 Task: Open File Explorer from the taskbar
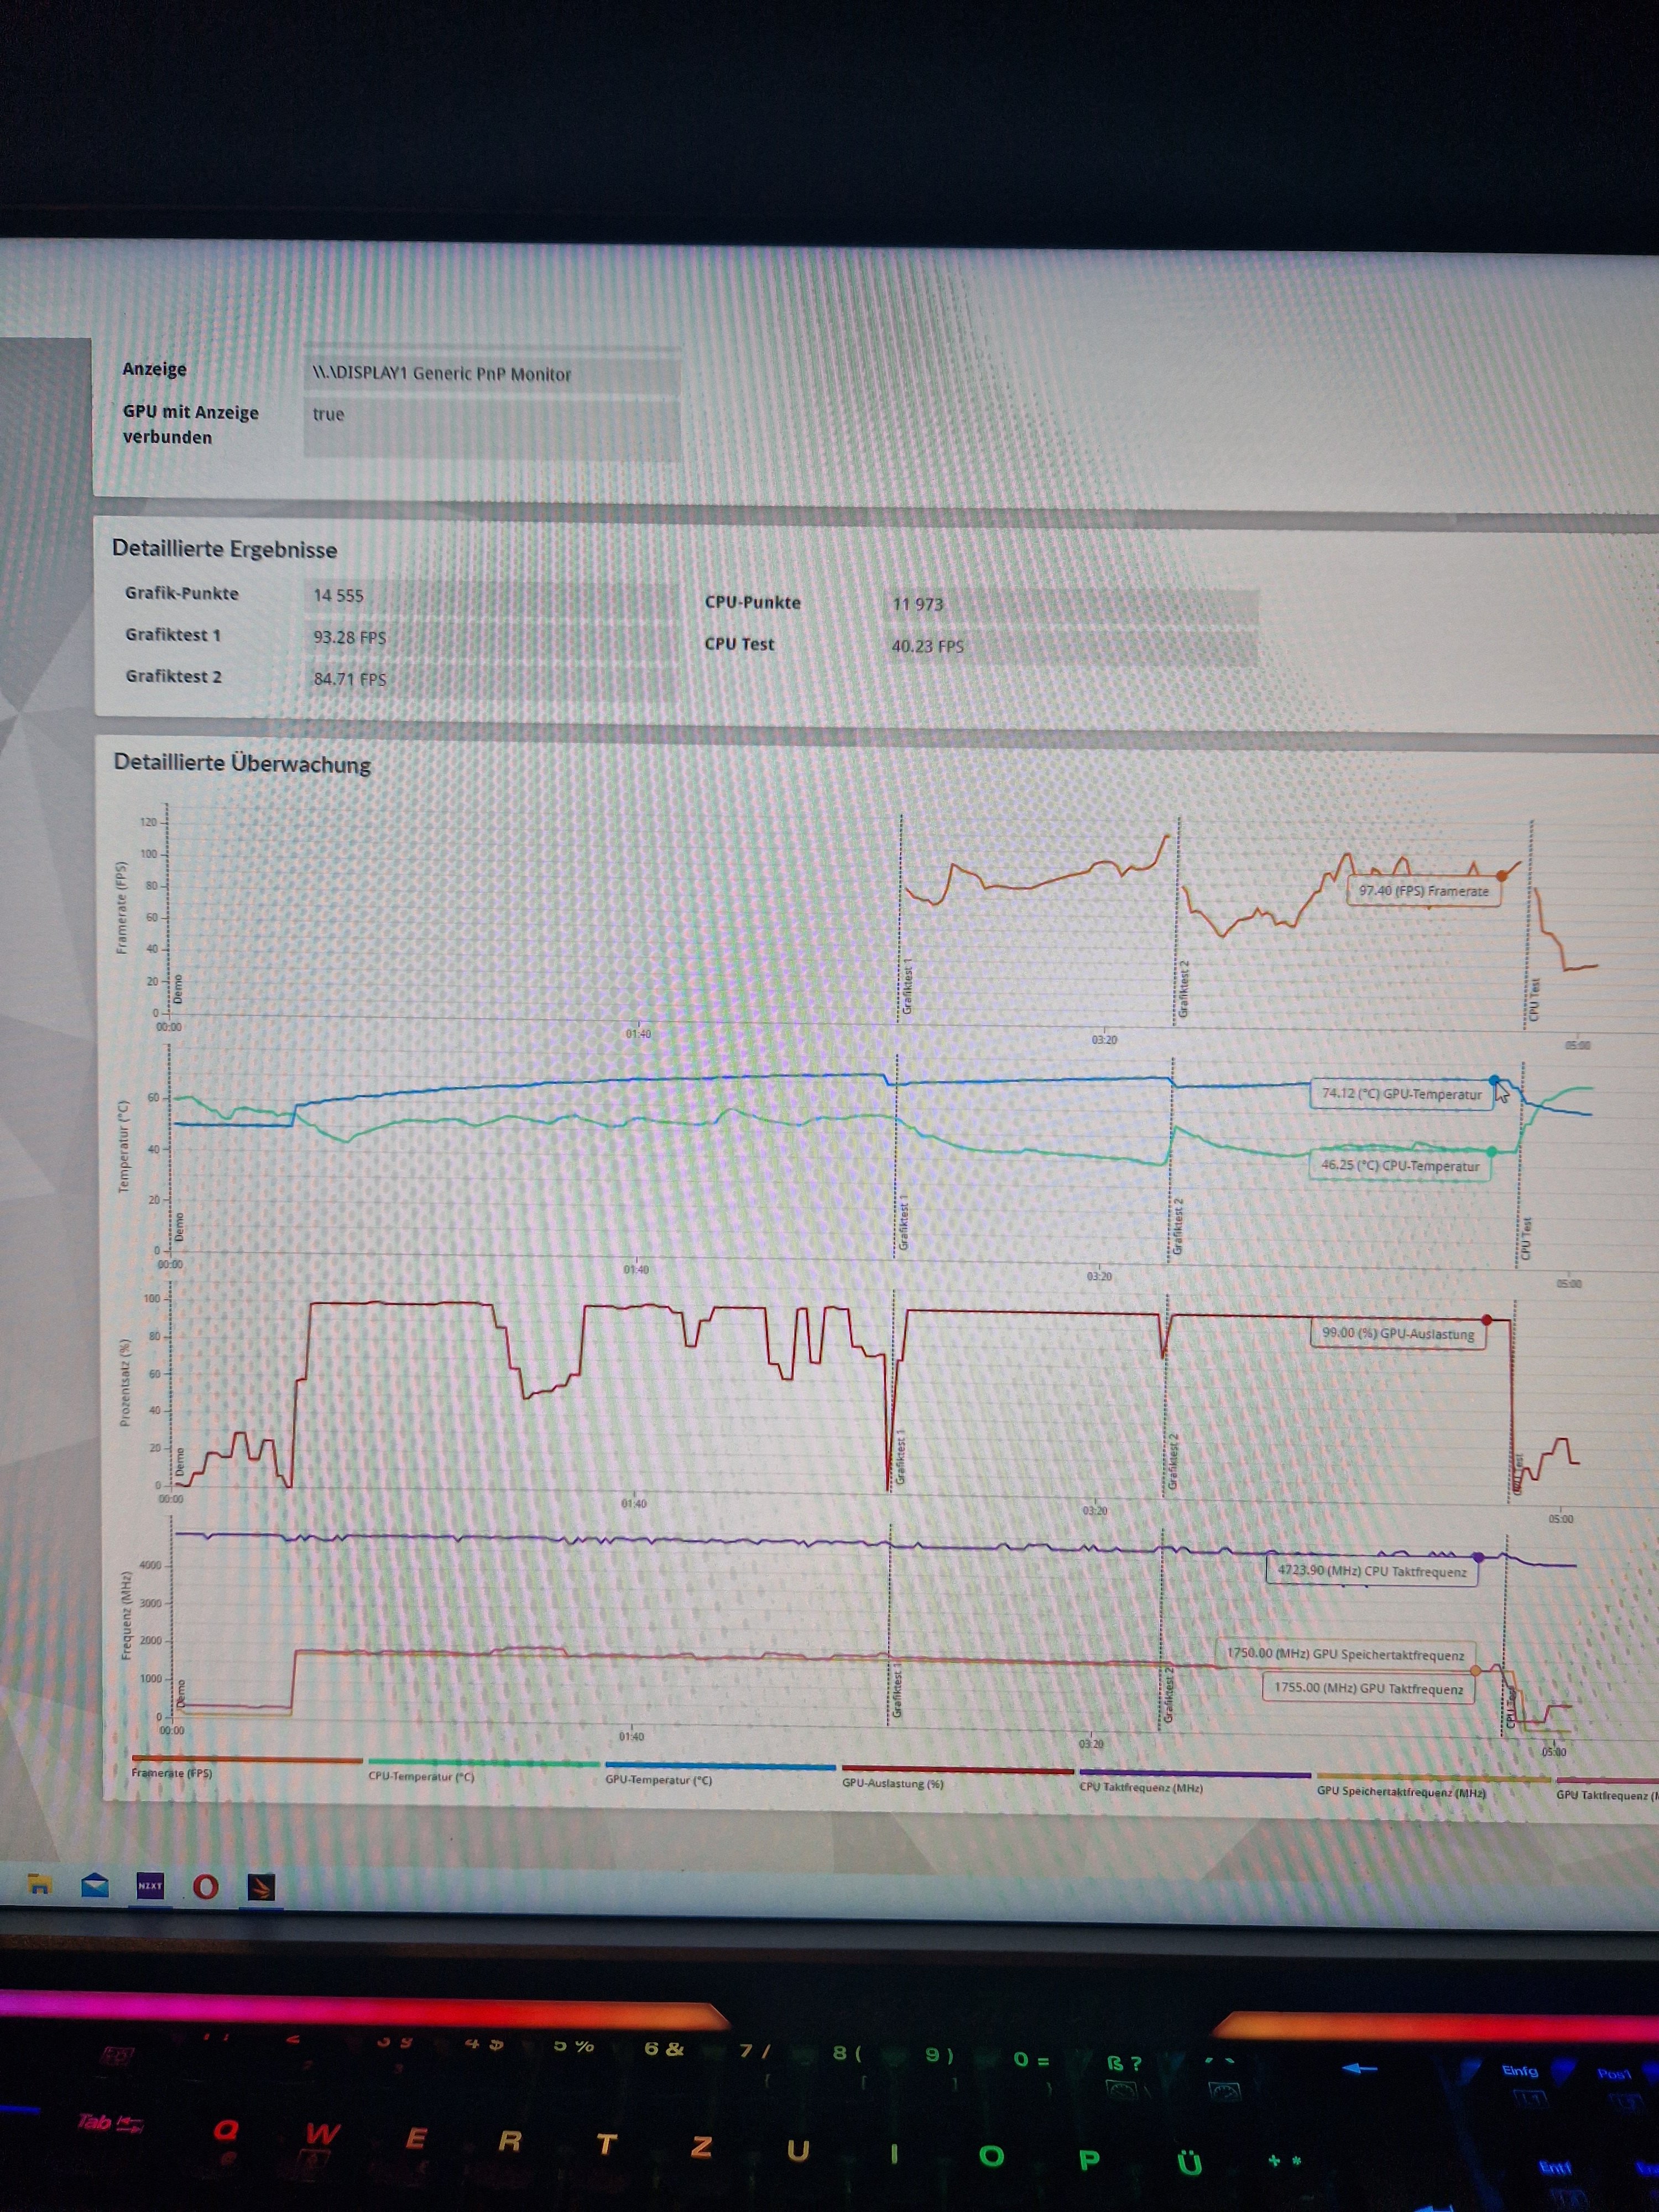40,1885
